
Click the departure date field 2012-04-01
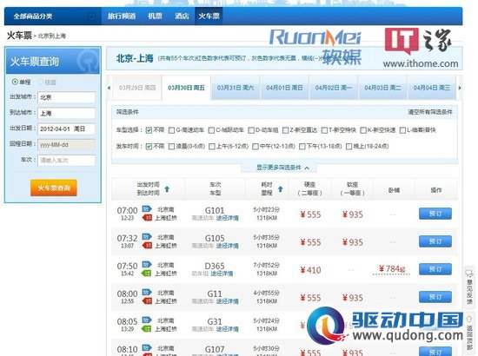[66, 129]
